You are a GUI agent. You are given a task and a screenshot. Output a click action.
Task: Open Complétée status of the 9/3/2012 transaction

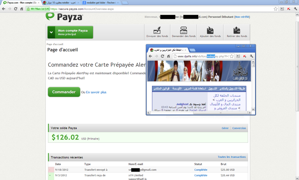(x=201, y=175)
